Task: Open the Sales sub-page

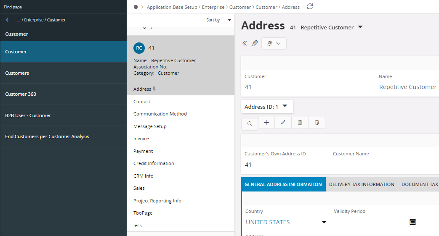Action: [x=139, y=188]
